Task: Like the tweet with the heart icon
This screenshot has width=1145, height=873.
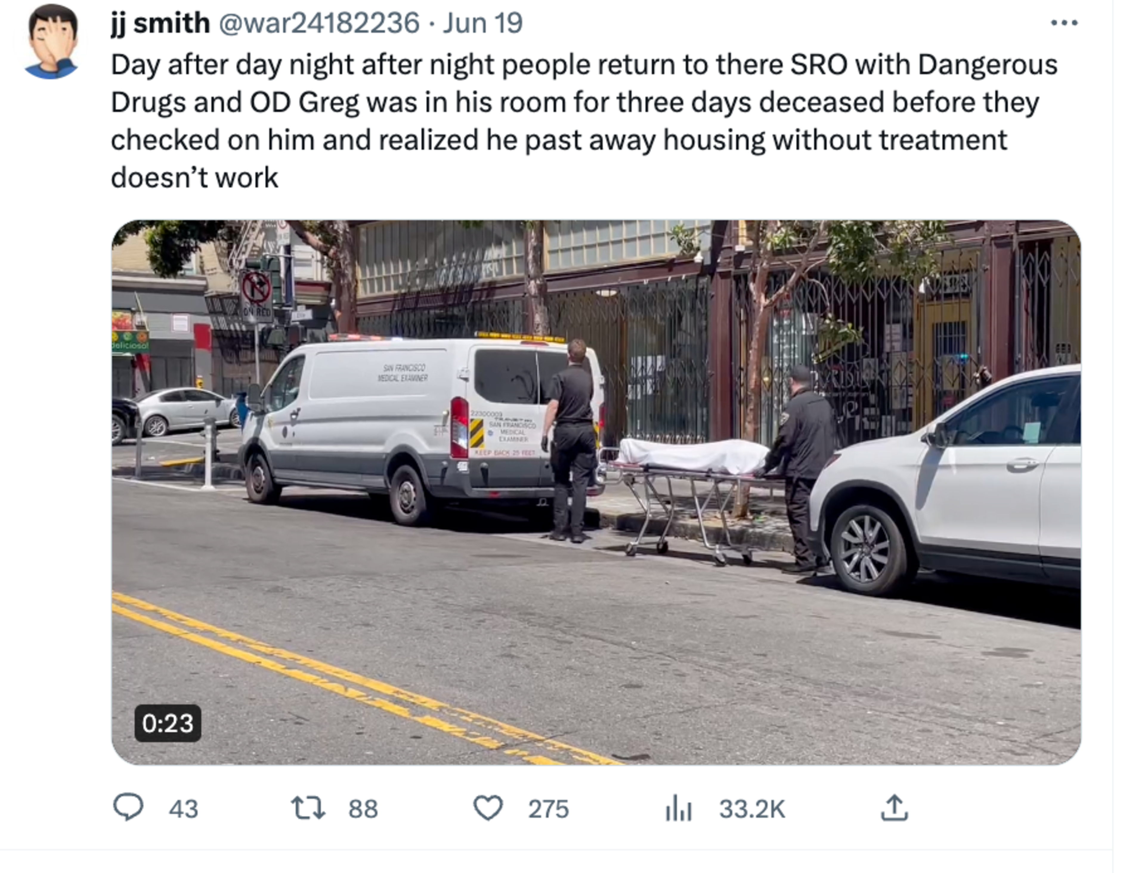Action: click(488, 808)
